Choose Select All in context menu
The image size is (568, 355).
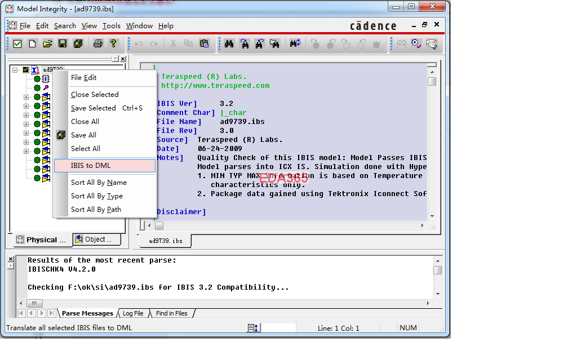tap(105, 149)
